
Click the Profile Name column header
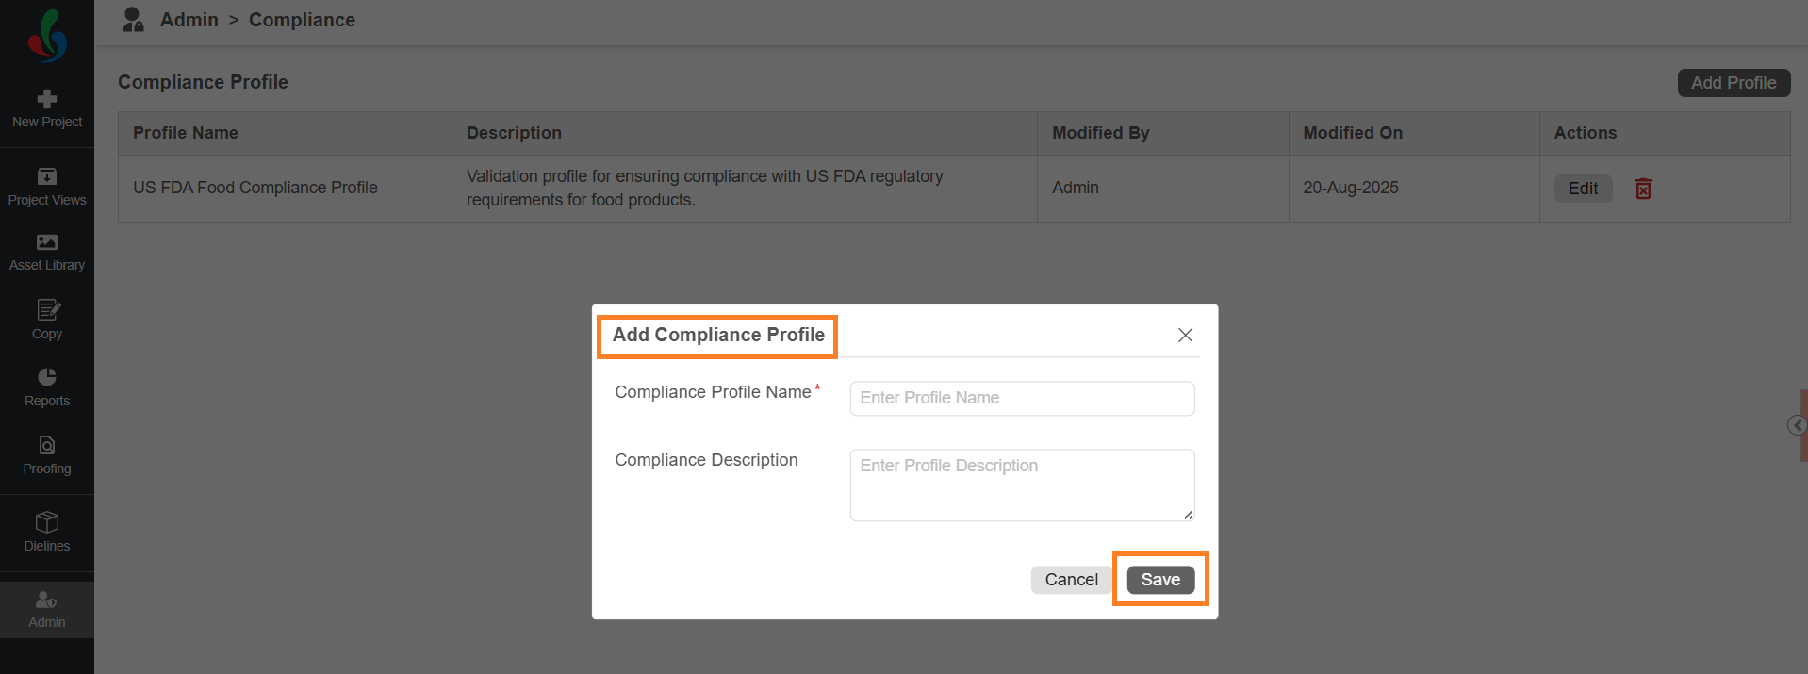point(186,133)
